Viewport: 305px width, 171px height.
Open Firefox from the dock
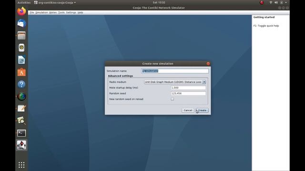[x=21, y=11]
